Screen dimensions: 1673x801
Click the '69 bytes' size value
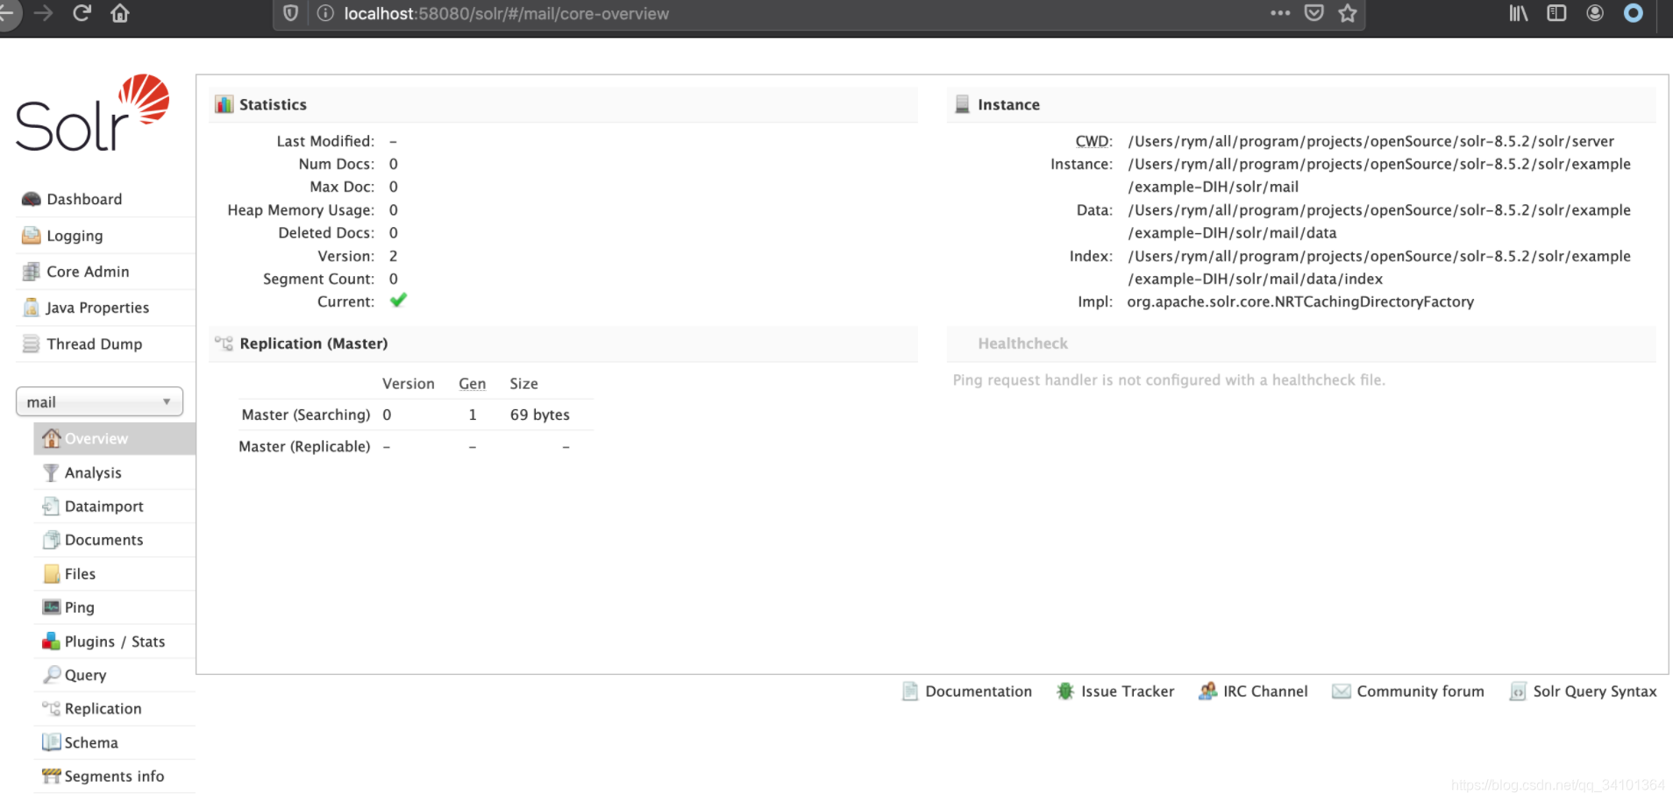pyautogui.click(x=539, y=415)
